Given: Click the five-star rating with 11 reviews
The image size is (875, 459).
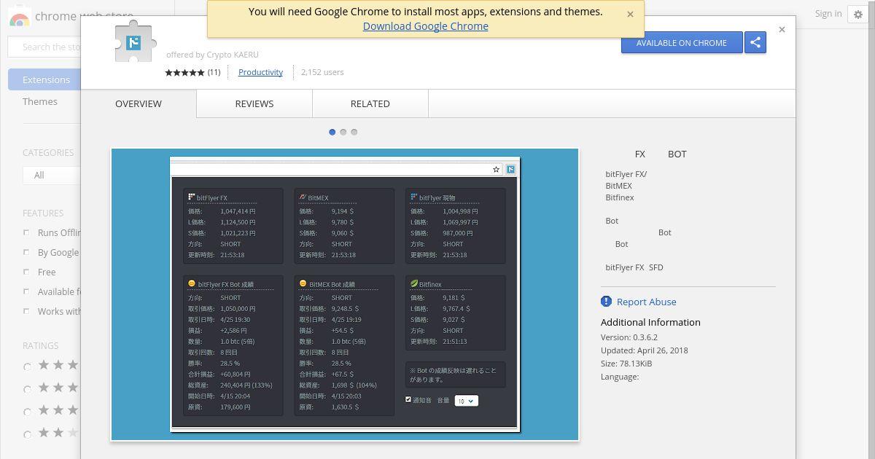Looking at the screenshot, I should click(192, 72).
